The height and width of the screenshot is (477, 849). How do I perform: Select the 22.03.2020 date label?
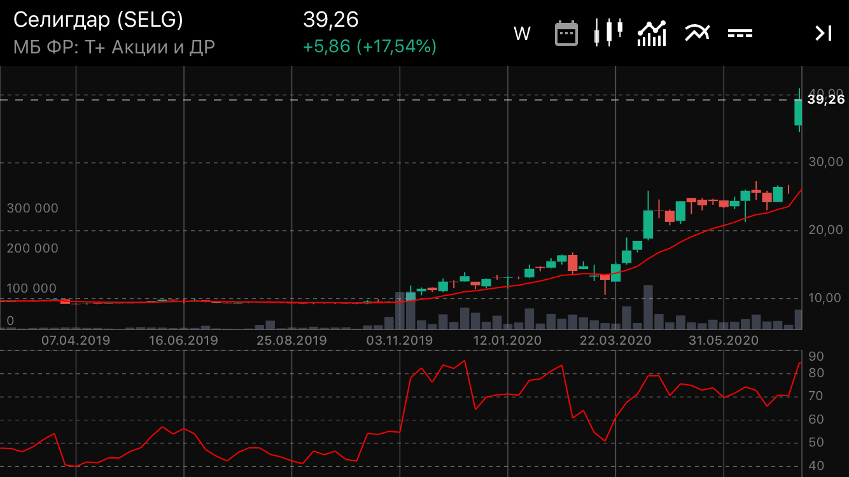(615, 340)
